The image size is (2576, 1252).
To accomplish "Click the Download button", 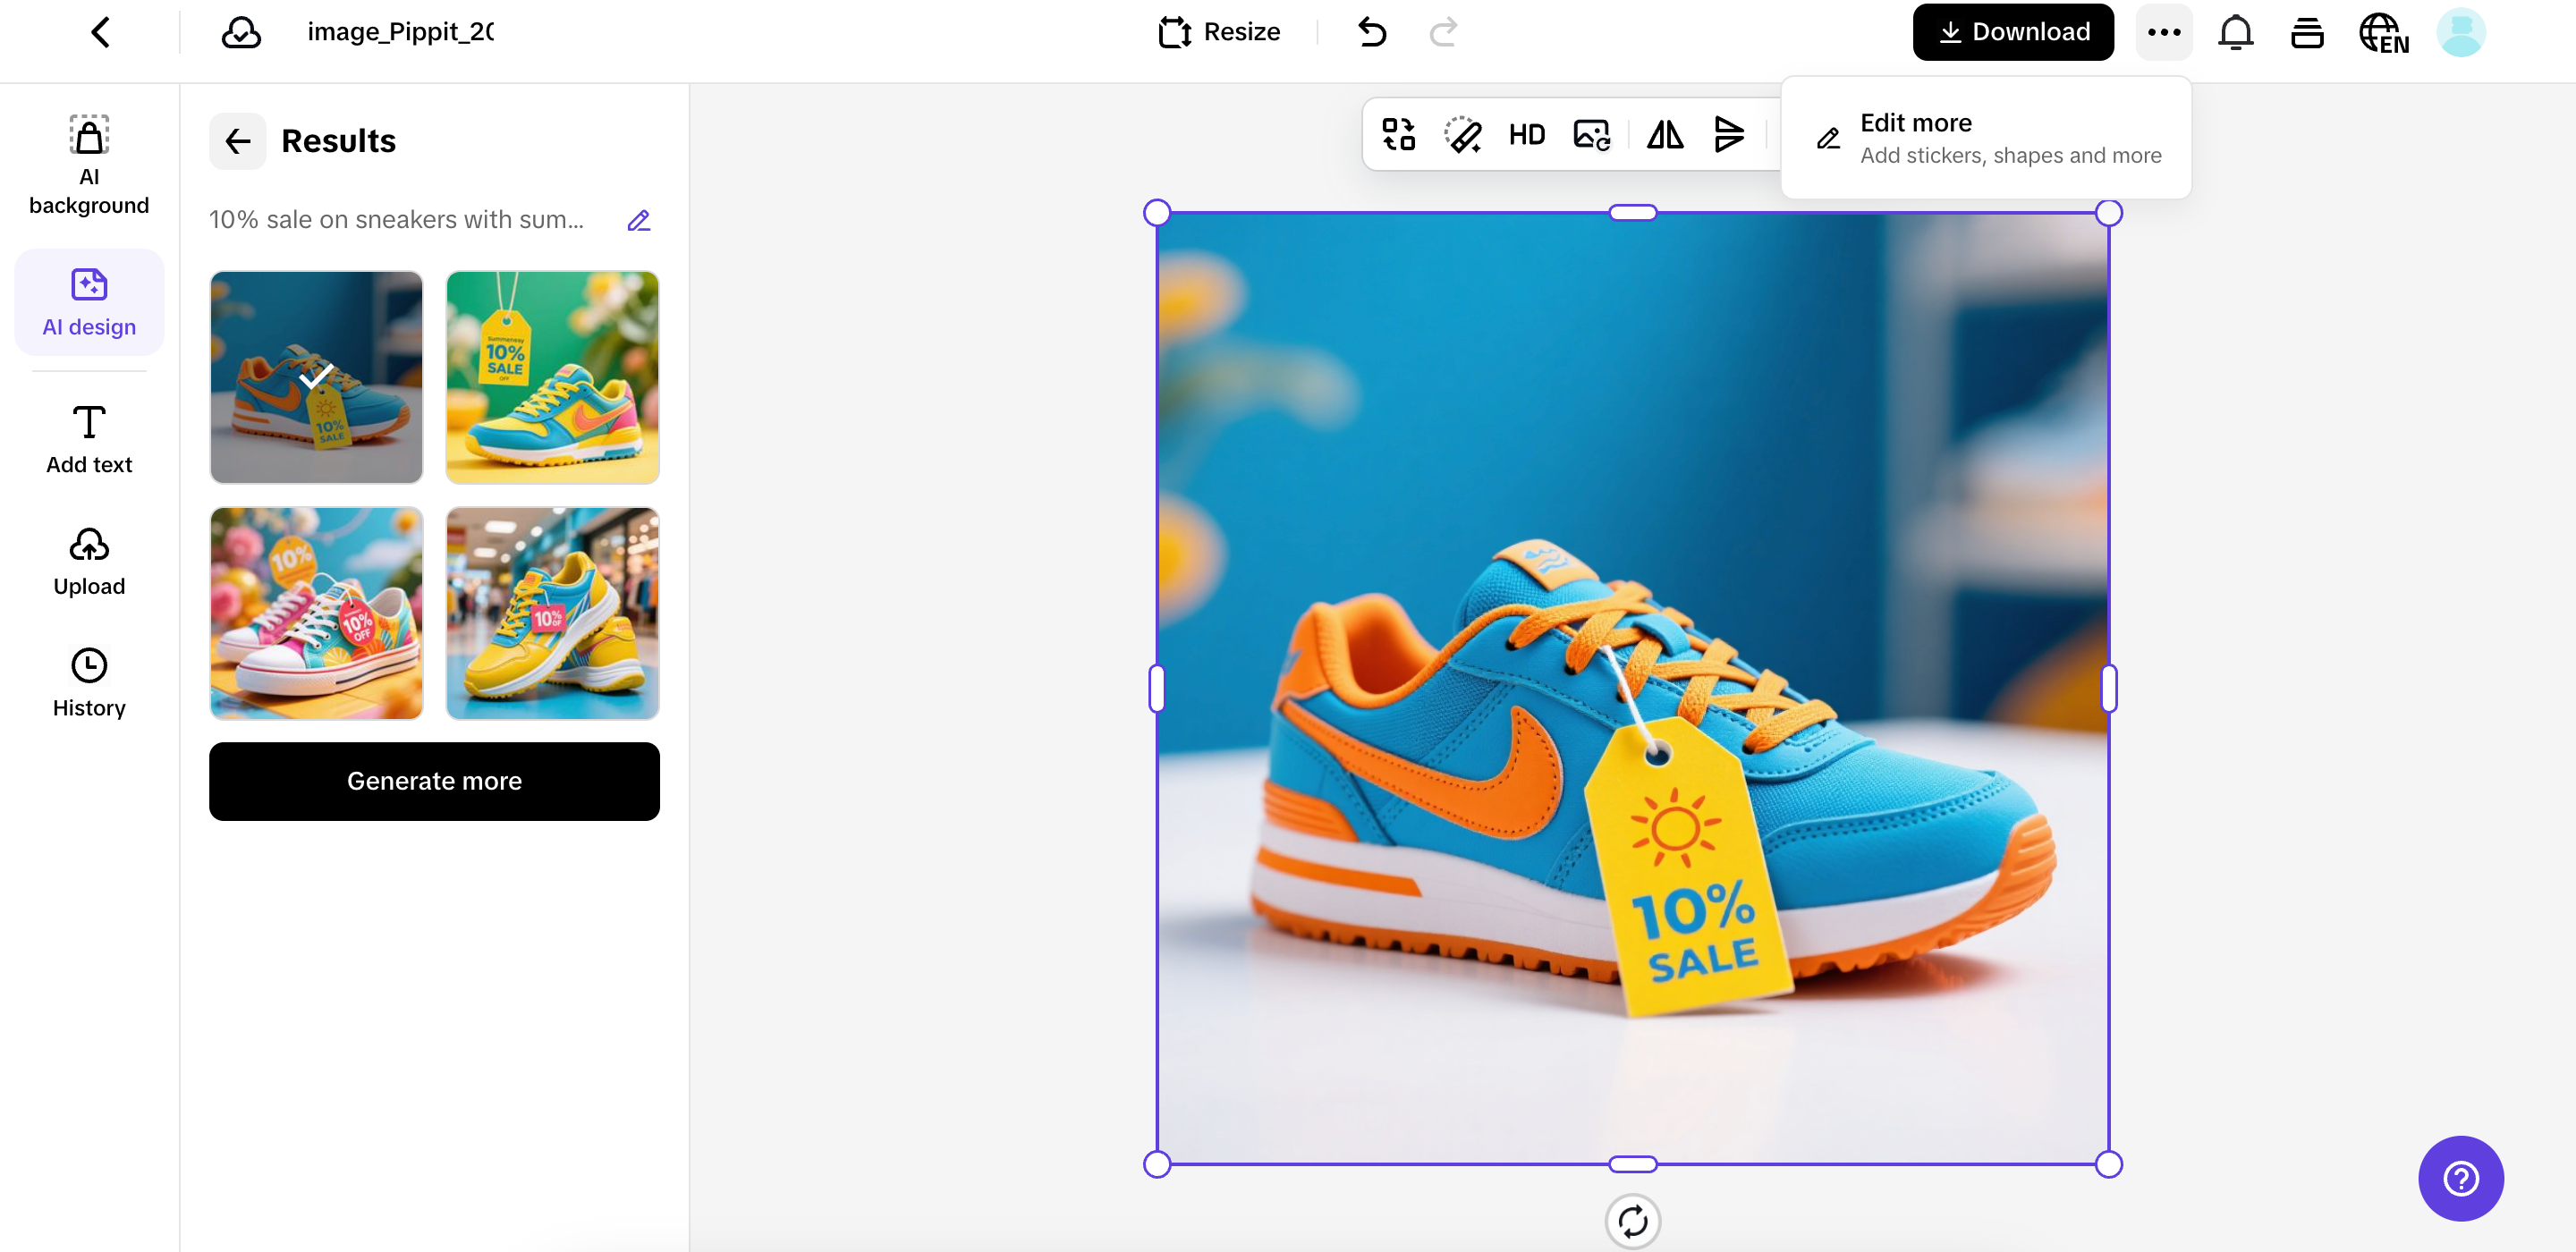I will point(2013,33).
